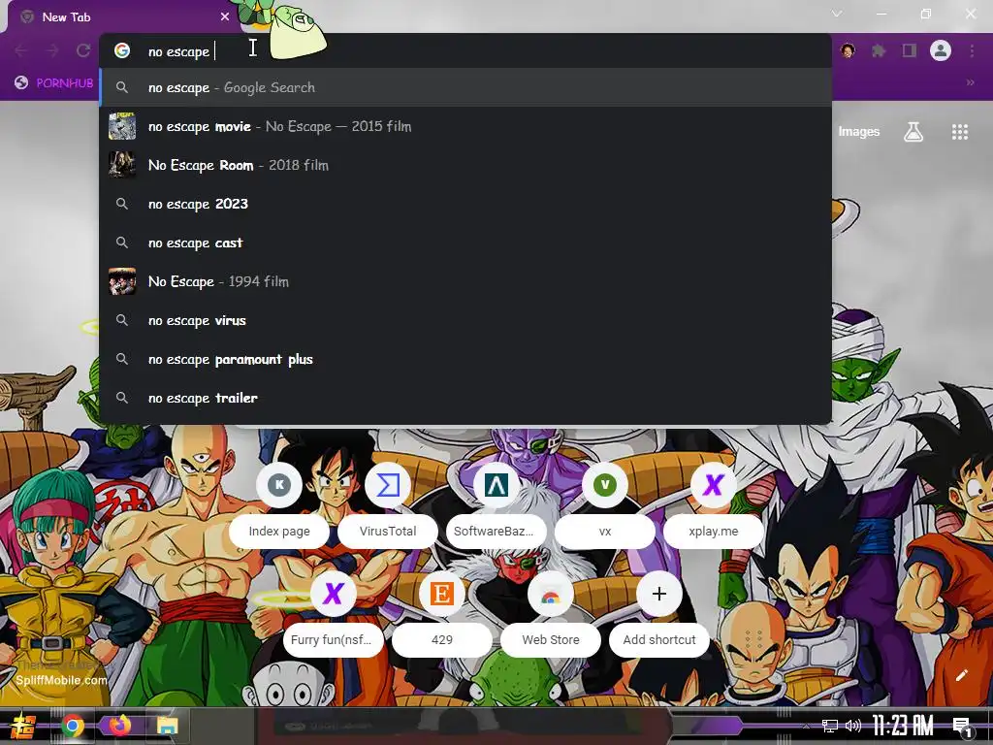Open volume icon in system tray

[x=853, y=726]
